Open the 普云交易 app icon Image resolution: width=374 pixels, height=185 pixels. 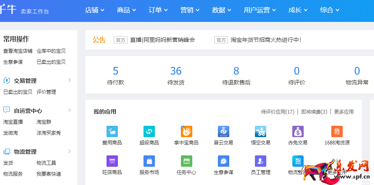[x=224, y=131]
